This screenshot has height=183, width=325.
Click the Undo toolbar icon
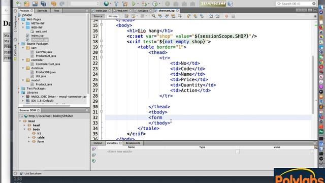54,4
